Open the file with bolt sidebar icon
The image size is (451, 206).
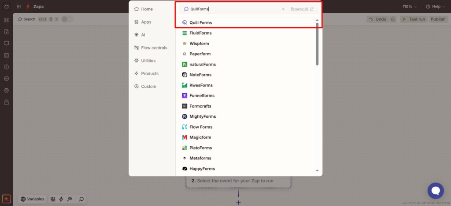coord(6,32)
